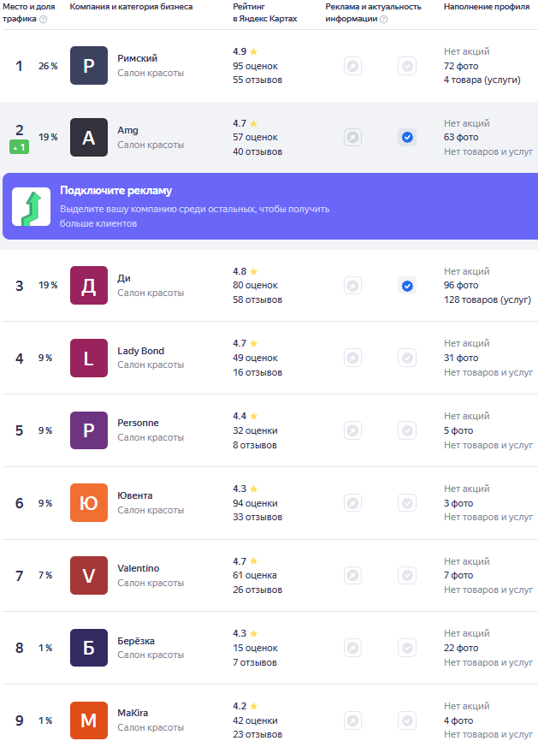This screenshot has height=741, width=538.
Task: Open the Ди company name link
Action: (x=124, y=278)
